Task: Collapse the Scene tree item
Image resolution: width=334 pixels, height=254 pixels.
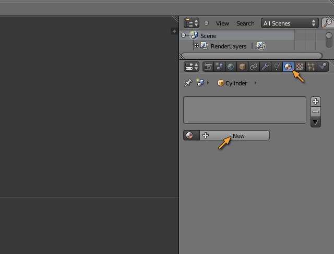Action: pos(184,35)
